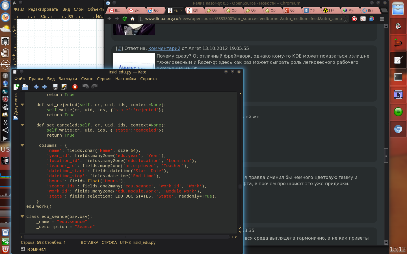
Task: Open the Терминал panel button in Kate
Action: [33, 249]
